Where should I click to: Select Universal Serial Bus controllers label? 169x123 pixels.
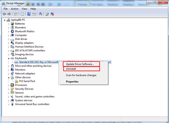(x=32, y=104)
